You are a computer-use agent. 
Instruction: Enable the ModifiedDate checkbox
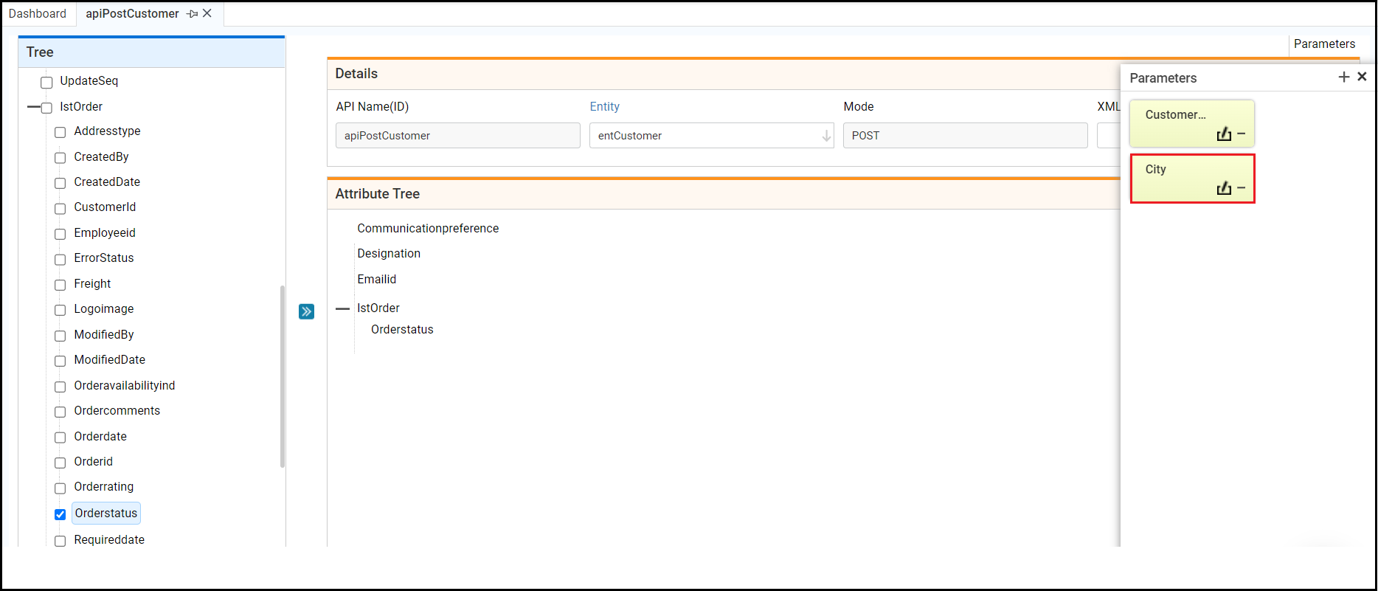pyautogui.click(x=60, y=361)
